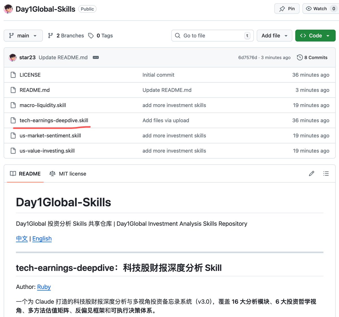Open the author Ruby link
This screenshot has width=339, height=317.
tap(44, 287)
